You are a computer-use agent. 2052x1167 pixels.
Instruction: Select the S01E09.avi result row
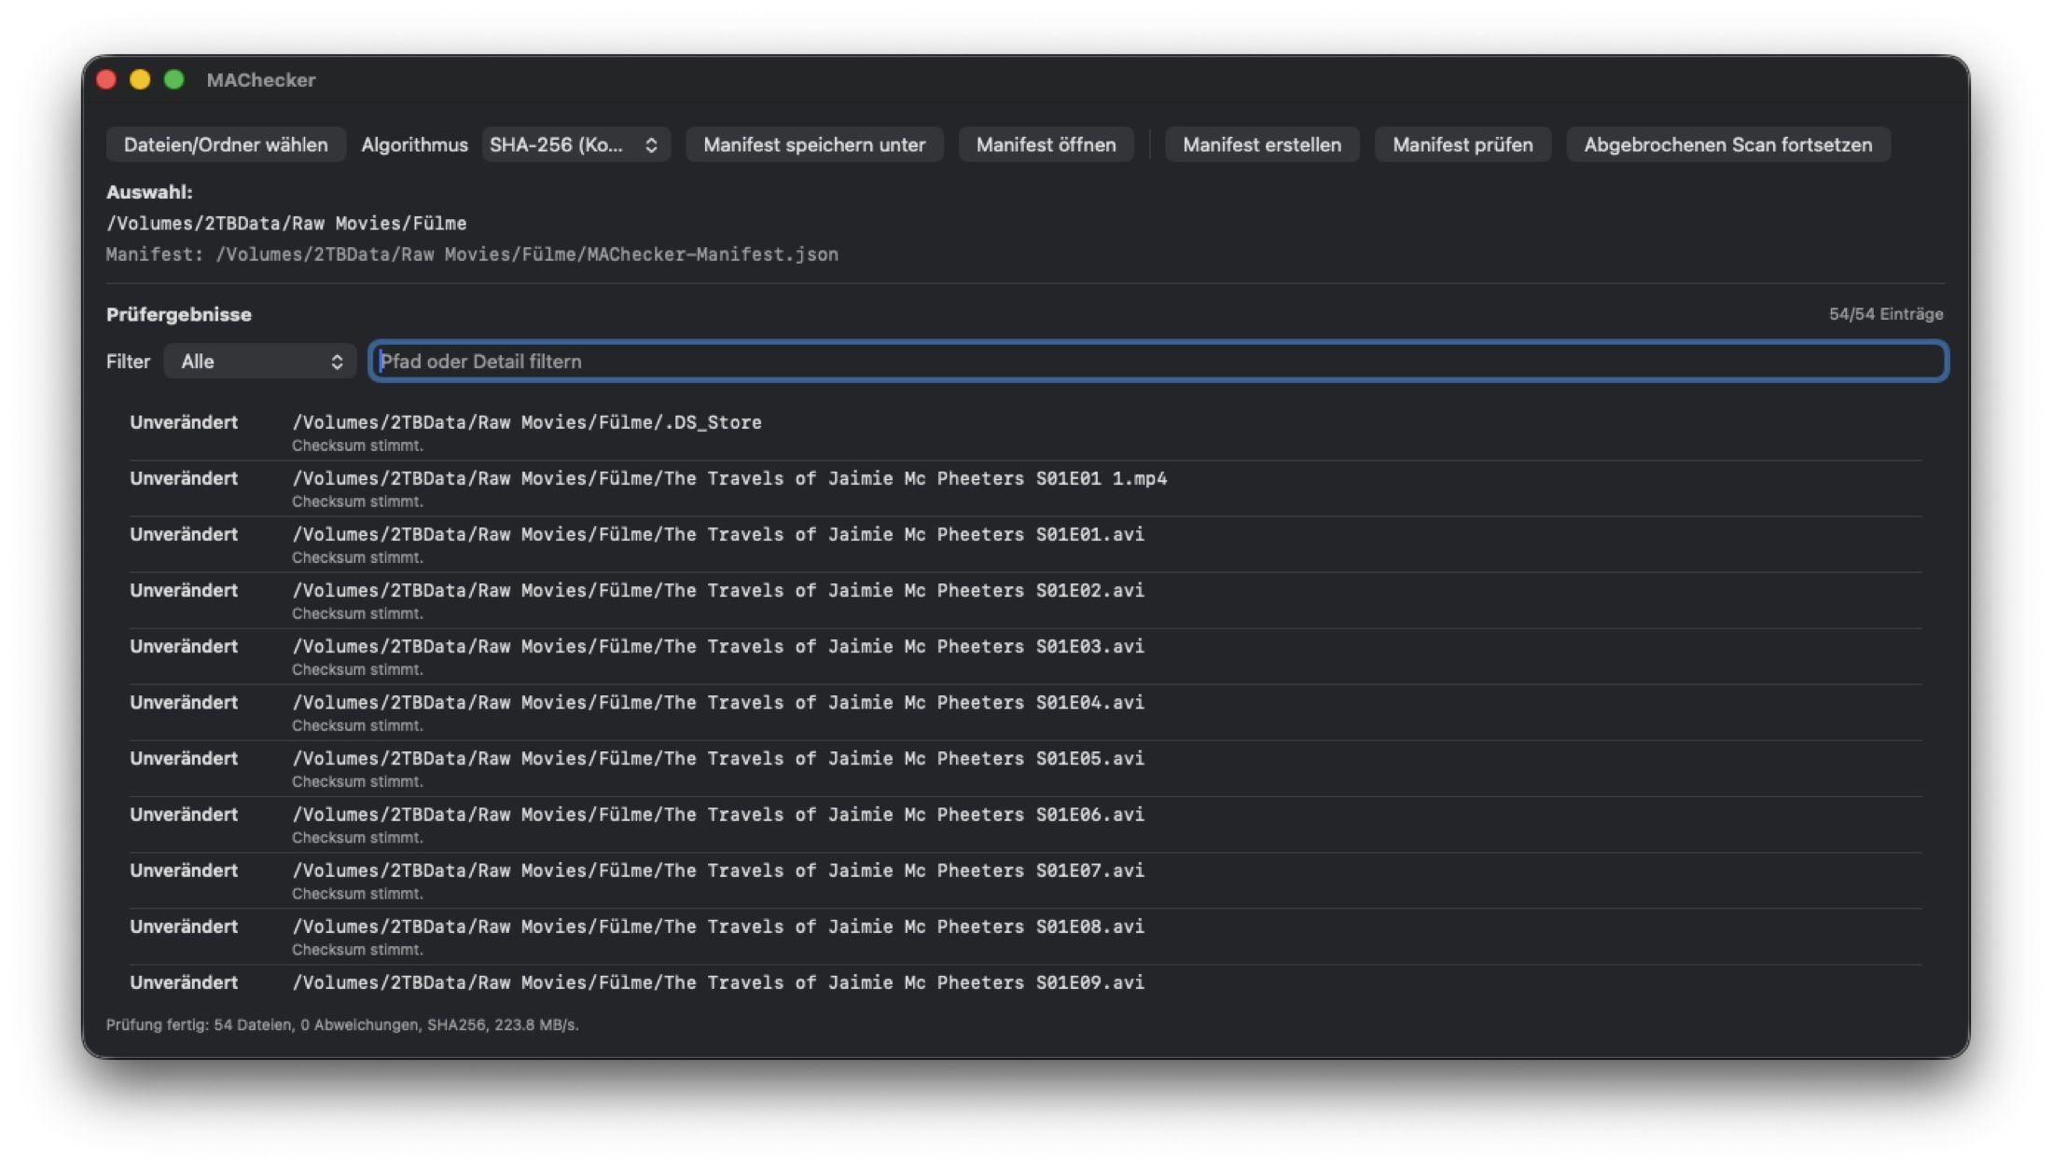pyautogui.click(x=1025, y=982)
